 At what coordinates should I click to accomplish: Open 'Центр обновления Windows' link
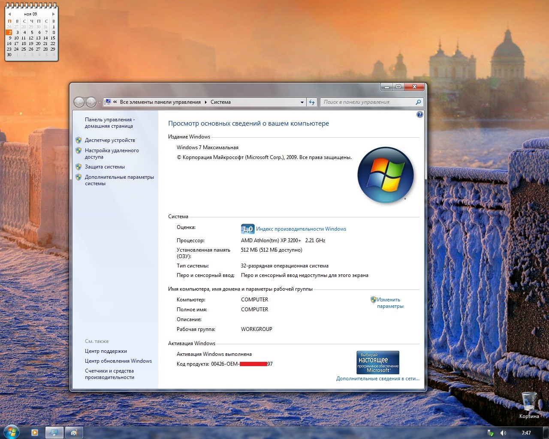pyautogui.click(x=118, y=361)
